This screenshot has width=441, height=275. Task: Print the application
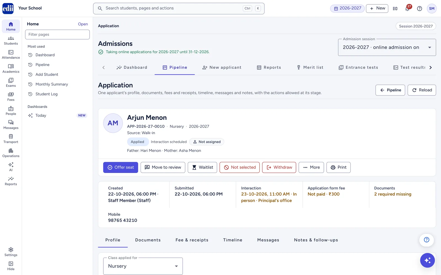coord(338,167)
